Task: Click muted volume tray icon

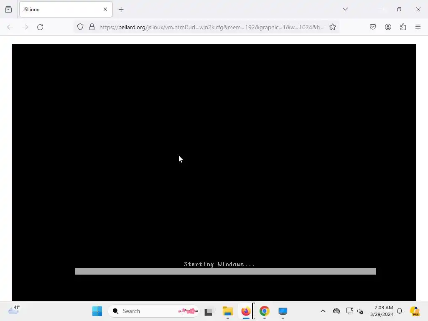Action: (360, 311)
